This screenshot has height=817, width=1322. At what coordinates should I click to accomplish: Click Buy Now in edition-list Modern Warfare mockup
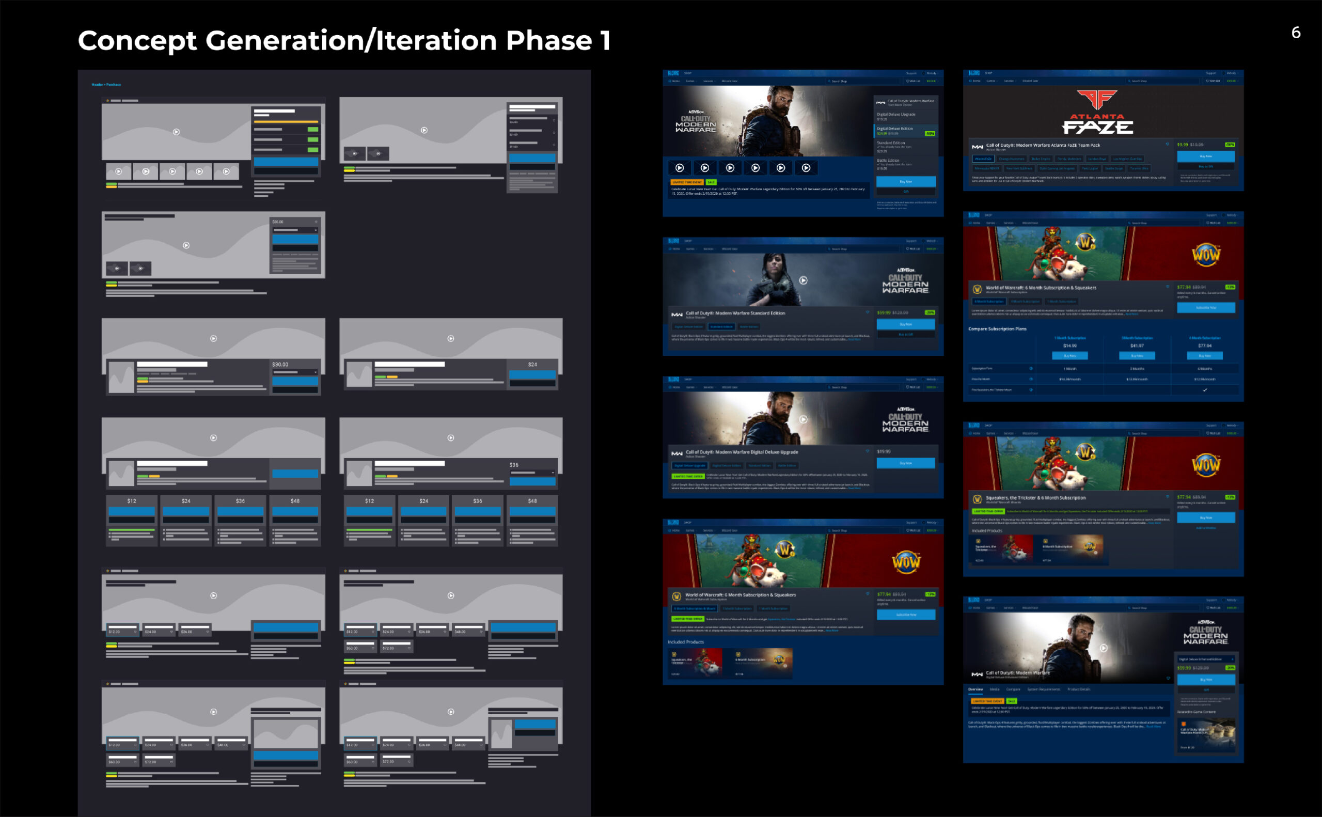tap(906, 182)
